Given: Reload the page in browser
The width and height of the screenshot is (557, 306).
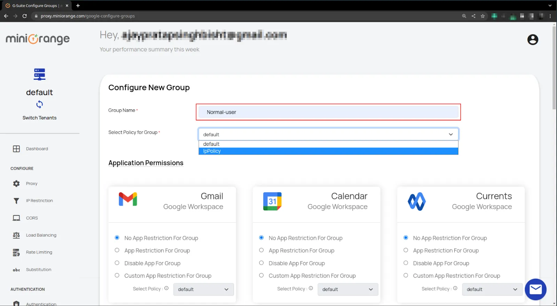Looking at the screenshot, I should click(24, 16).
